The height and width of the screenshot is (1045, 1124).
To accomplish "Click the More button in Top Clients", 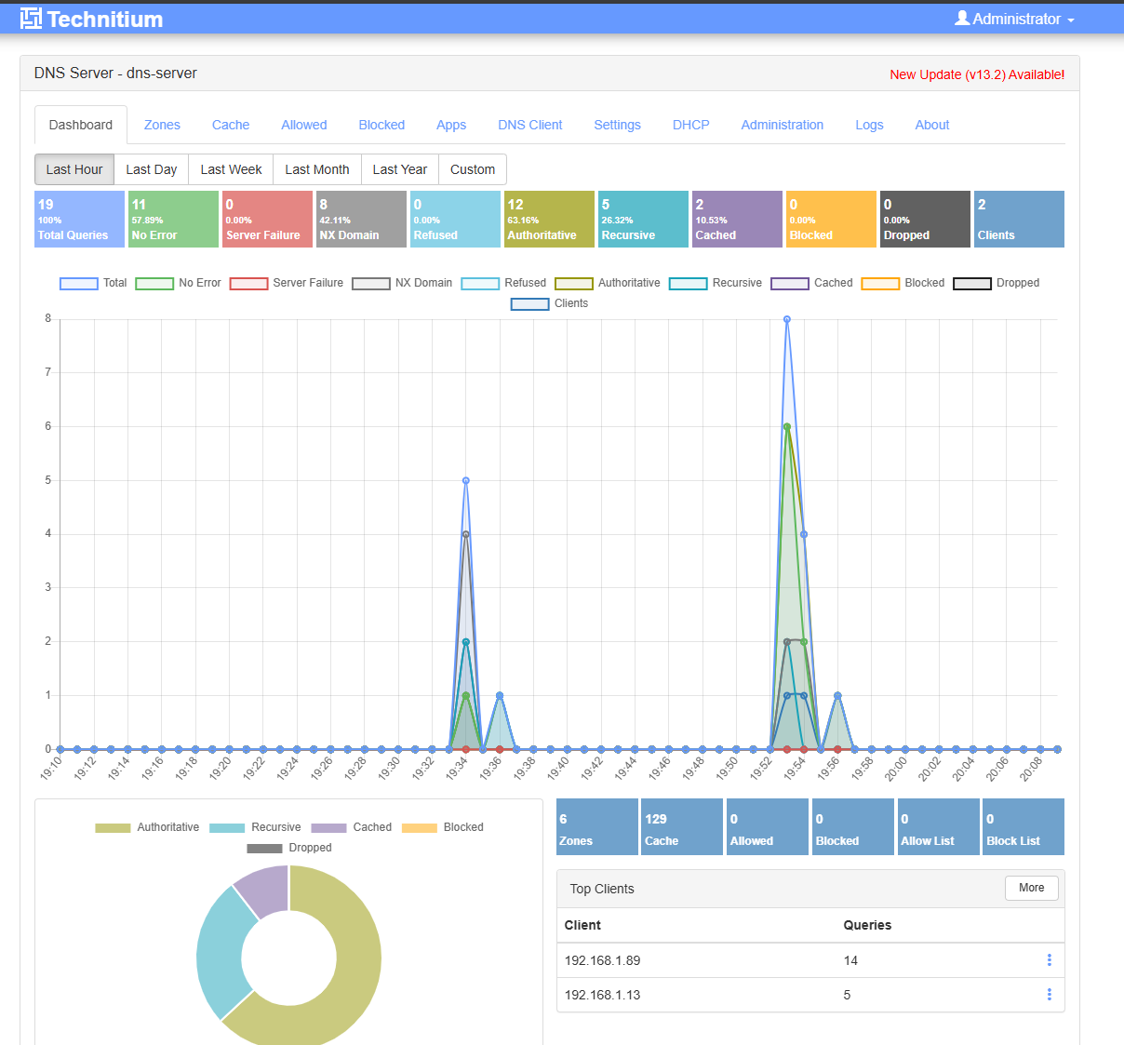I will coord(1031,888).
